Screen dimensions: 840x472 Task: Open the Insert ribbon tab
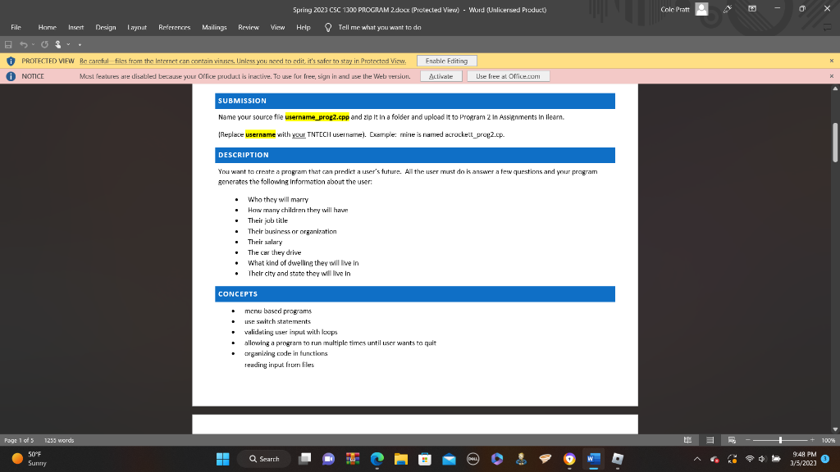[x=75, y=27]
